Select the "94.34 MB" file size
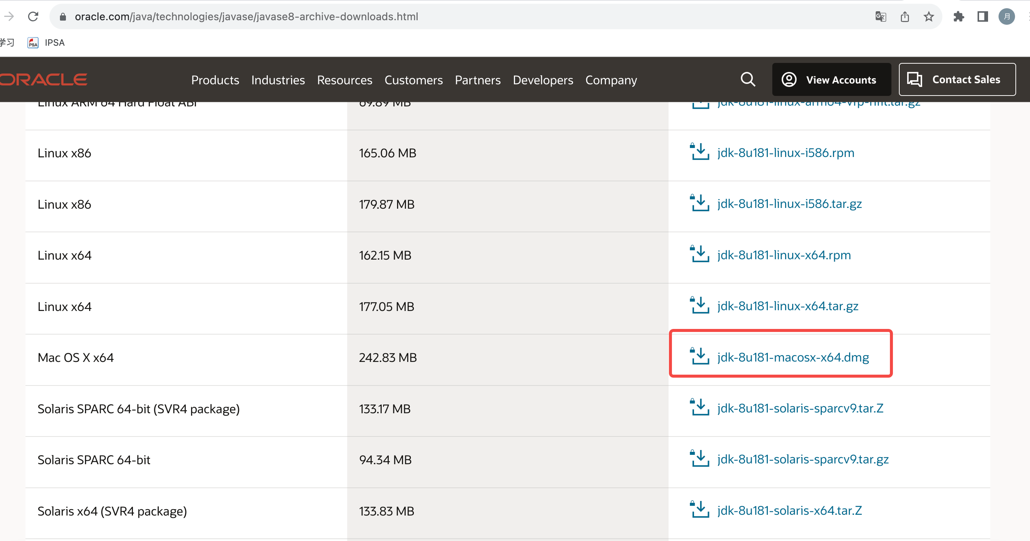 click(385, 460)
